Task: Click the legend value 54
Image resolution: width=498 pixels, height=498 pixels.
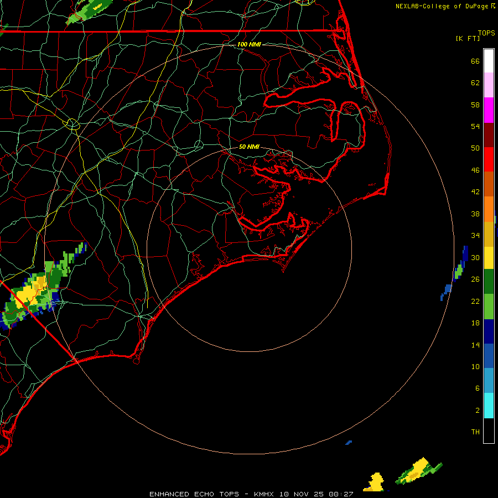Action: coord(475,126)
